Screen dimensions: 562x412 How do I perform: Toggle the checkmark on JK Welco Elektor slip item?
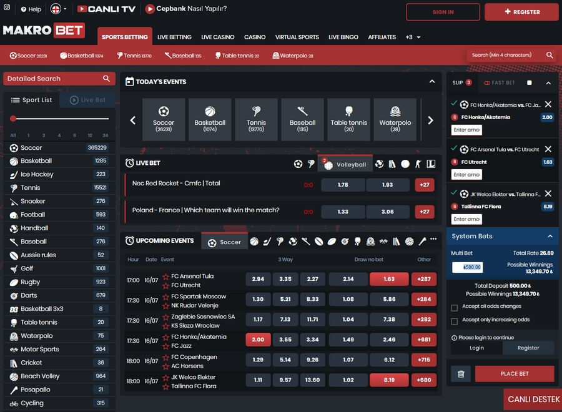tap(454, 192)
